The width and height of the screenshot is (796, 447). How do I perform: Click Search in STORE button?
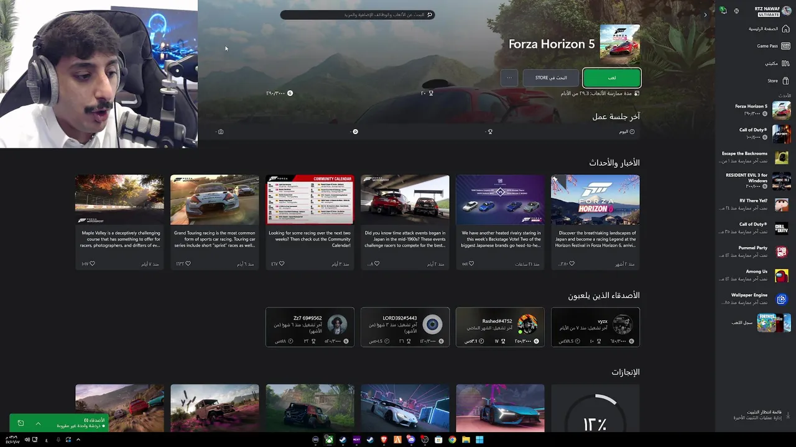[550, 78]
